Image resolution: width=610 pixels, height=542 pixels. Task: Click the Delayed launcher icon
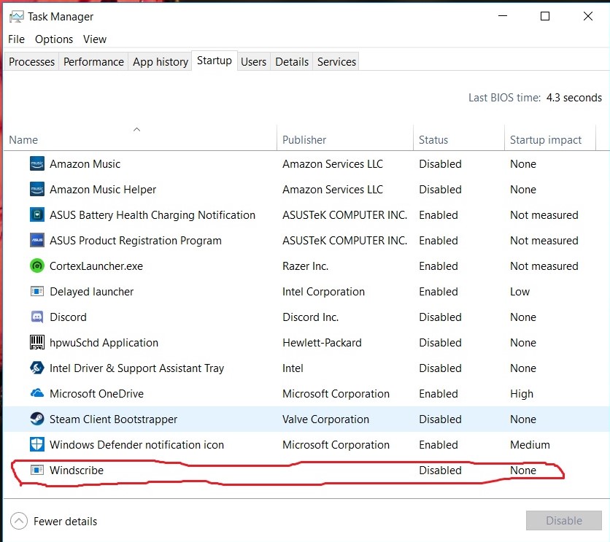coord(37,291)
